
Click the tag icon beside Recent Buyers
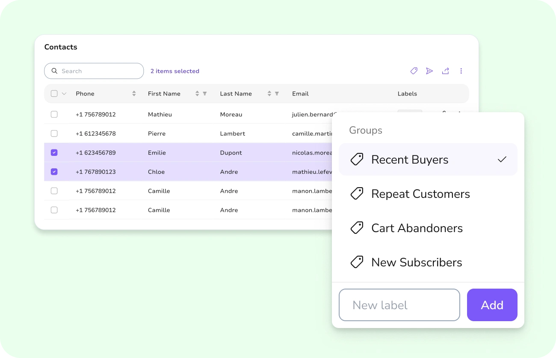tap(357, 159)
